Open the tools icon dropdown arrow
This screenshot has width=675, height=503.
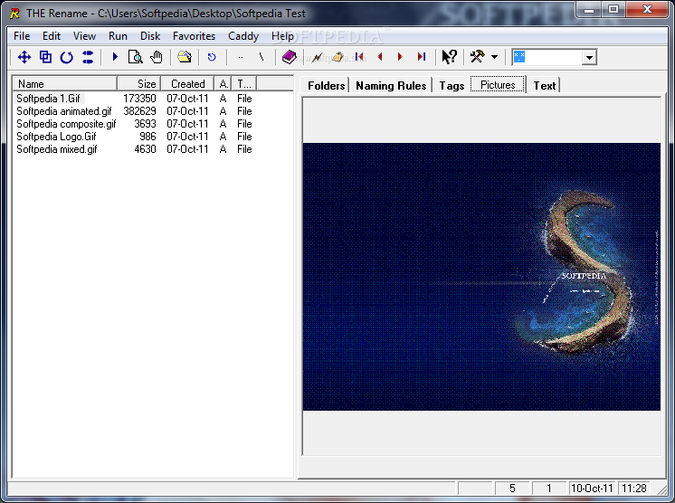494,57
